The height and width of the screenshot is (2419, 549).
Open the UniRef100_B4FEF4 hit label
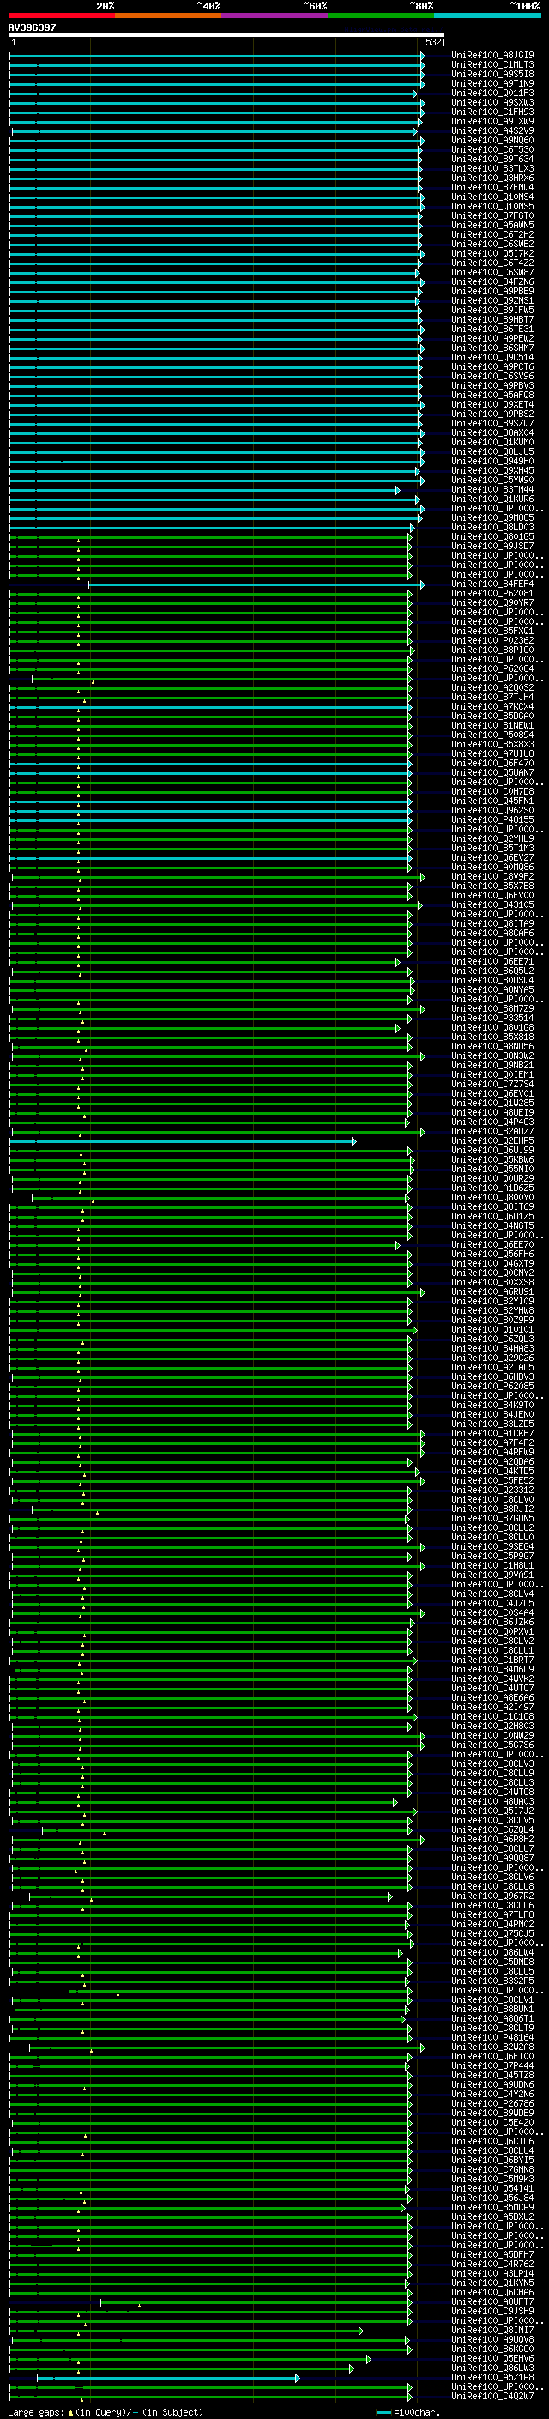coord(492,584)
